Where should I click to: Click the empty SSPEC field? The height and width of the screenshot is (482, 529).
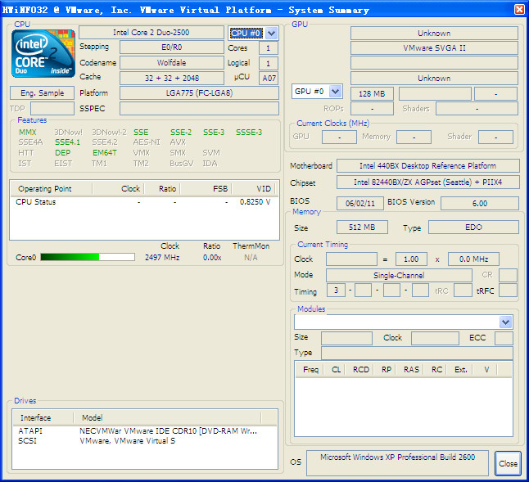point(199,109)
